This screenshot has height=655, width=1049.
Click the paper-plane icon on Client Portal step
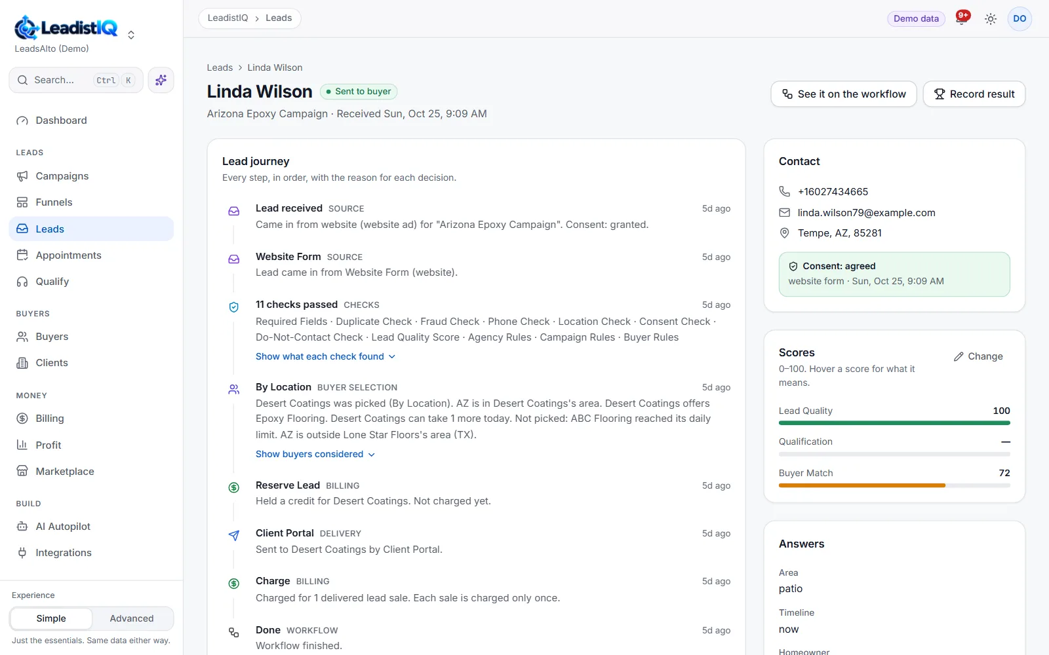click(233, 535)
